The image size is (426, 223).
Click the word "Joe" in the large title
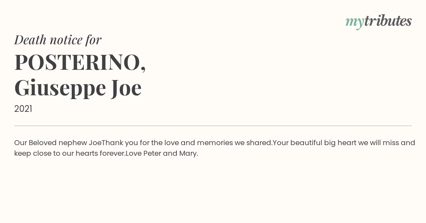126,88
